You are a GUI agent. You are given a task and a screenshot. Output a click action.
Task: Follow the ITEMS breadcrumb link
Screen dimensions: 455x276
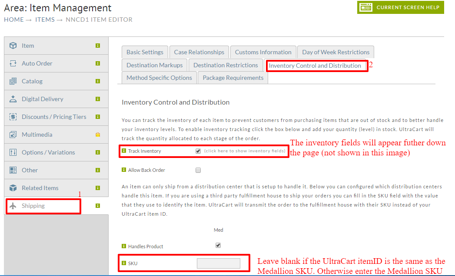(x=45, y=20)
